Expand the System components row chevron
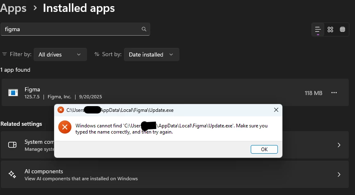This screenshot has width=355, height=195. click(x=339, y=145)
